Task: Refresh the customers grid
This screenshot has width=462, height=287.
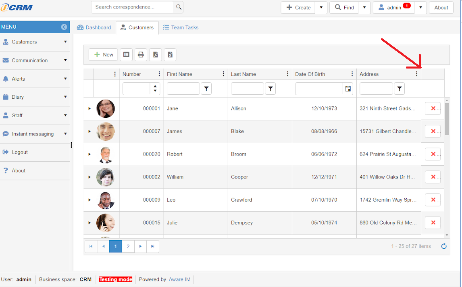Action: (x=444, y=246)
